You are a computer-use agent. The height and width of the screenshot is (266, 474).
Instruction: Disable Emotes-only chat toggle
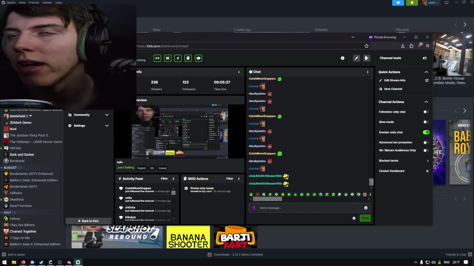pos(426,132)
